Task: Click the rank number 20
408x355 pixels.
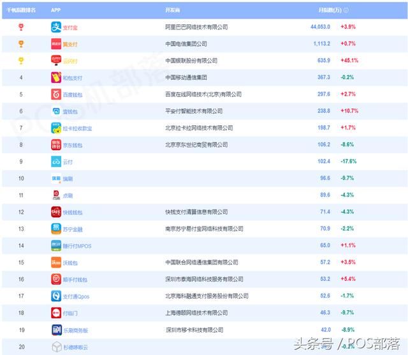Action: pyautogui.click(x=22, y=347)
